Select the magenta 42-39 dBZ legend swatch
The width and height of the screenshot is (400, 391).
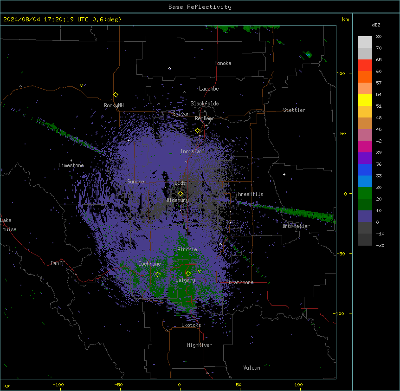(365, 146)
